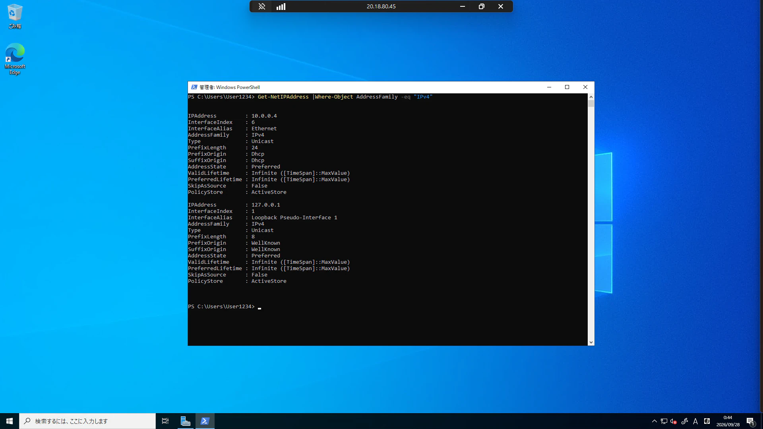Toggle the pin icon in remote session bar
The width and height of the screenshot is (763, 429).
pyautogui.click(x=262, y=6)
